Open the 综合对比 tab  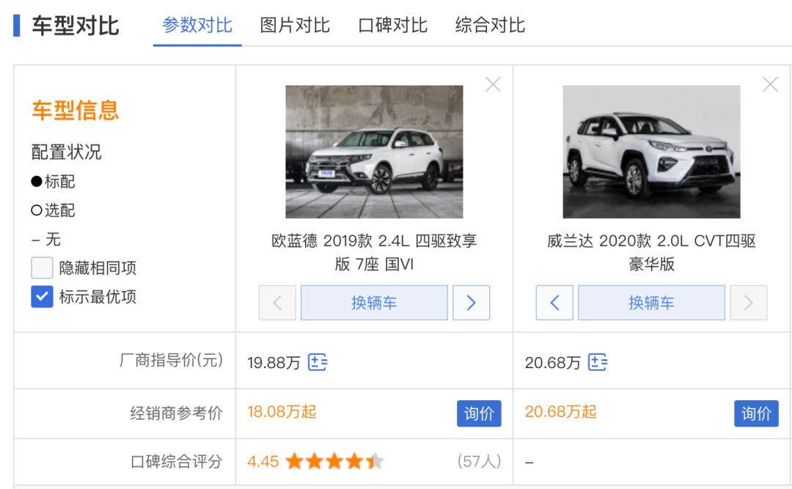pyautogui.click(x=490, y=25)
